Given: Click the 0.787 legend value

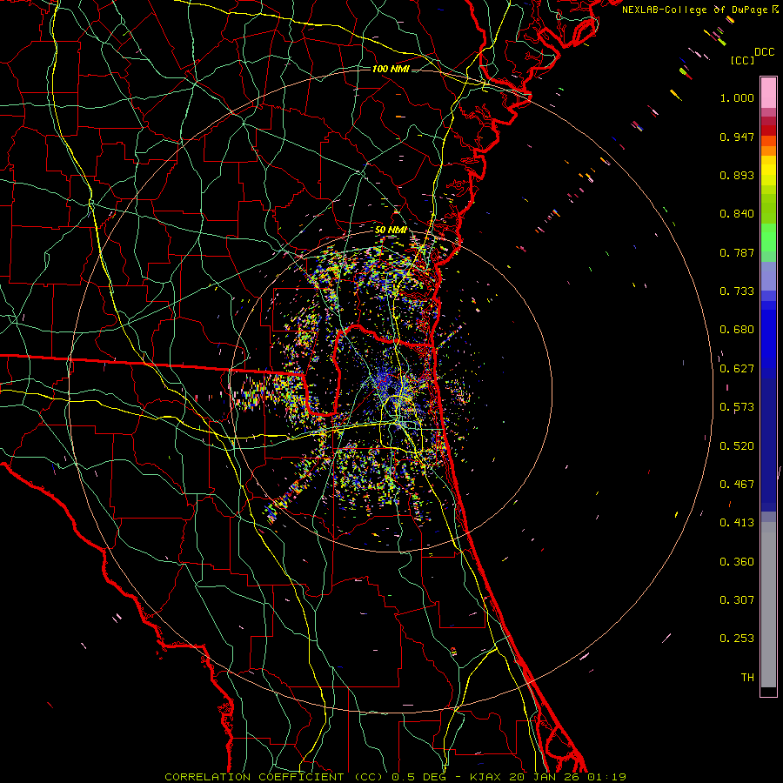Looking at the screenshot, I should coord(737,252).
